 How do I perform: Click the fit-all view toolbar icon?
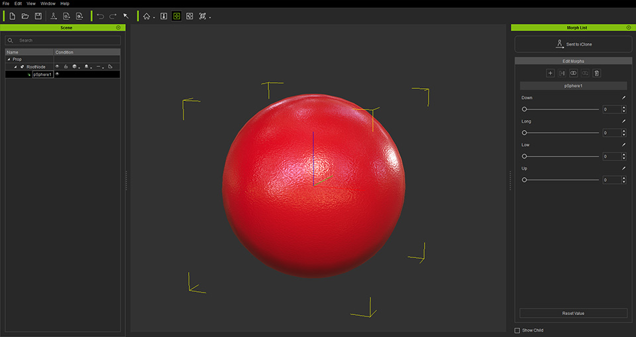[x=189, y=16]
